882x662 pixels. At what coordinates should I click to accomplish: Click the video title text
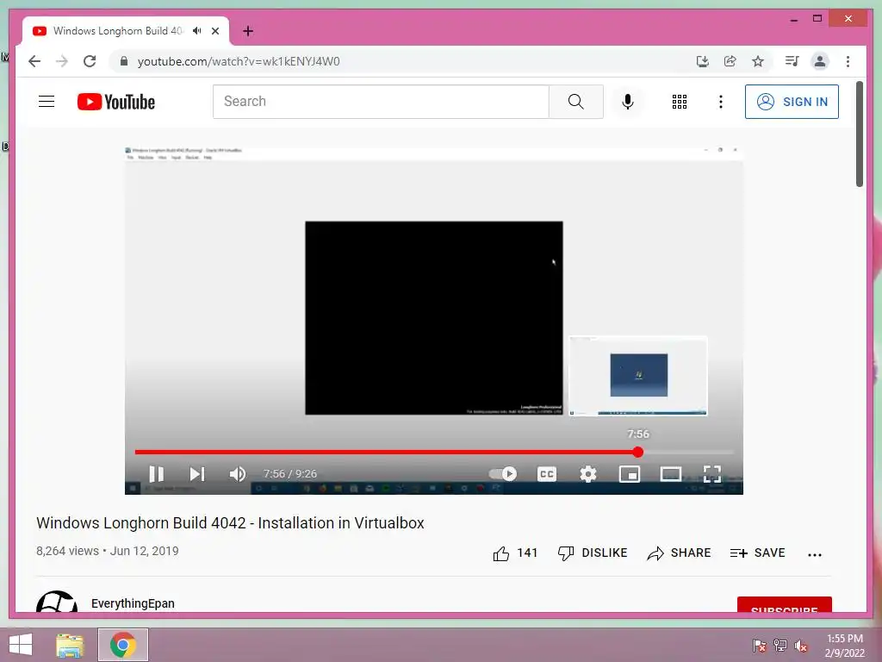tap(230, 523)
